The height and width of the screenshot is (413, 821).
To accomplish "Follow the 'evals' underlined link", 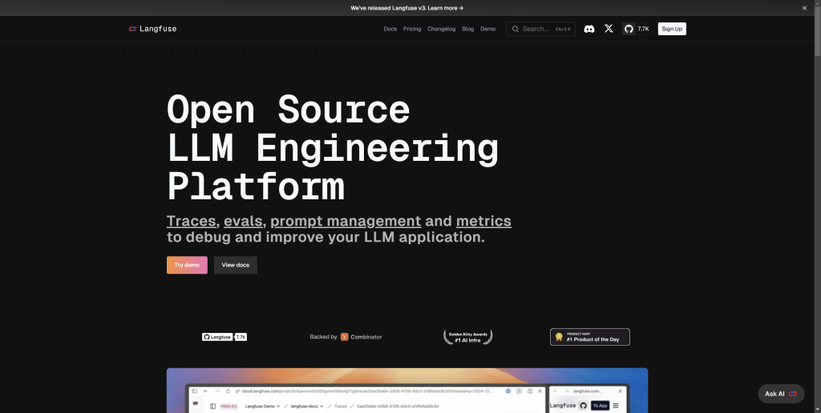I will pyautogui.click(x=243, y=221).
